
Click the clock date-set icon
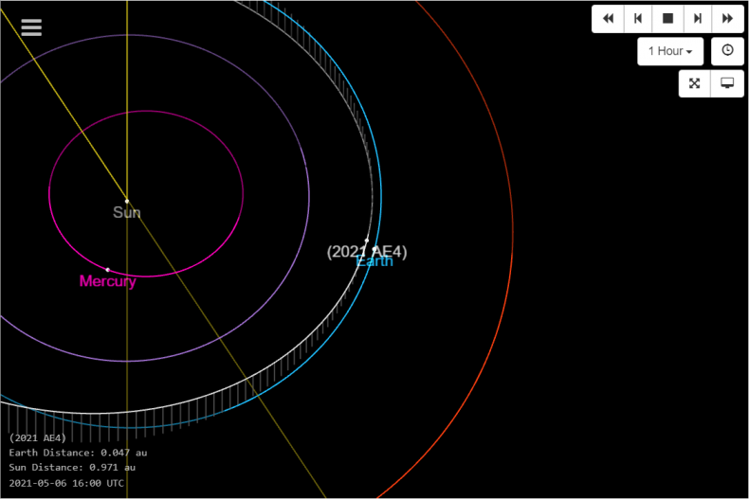pos(727,50)
